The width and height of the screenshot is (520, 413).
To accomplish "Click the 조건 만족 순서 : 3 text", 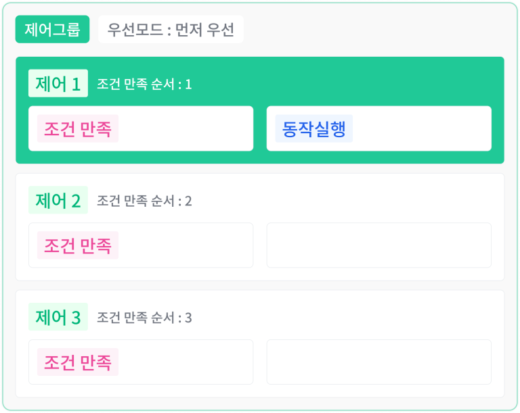I will 144,318.
